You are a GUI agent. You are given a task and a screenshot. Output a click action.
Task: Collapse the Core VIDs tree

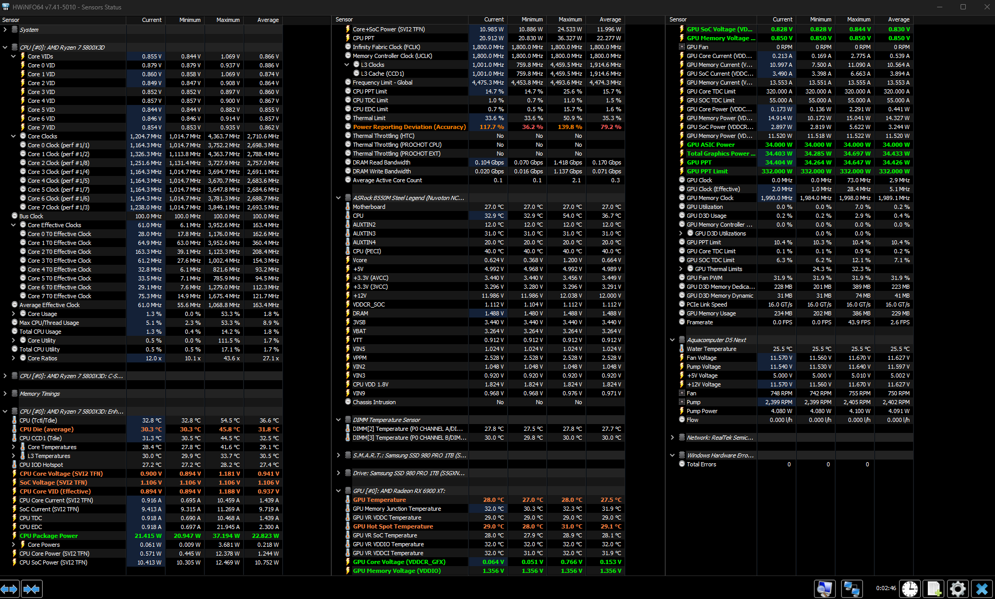pyautogui.click(x=14, y=56)
